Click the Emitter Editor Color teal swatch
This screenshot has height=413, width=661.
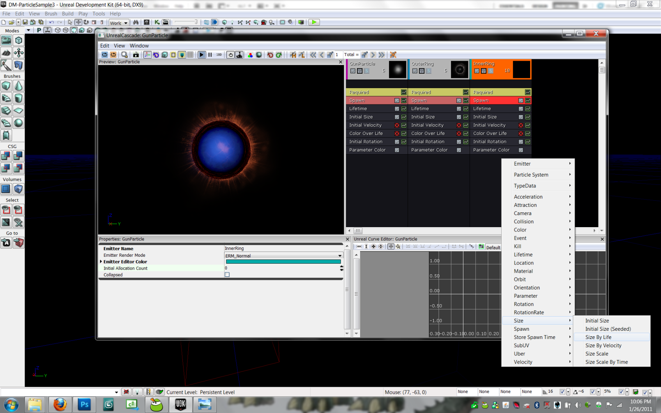point(283,262)
